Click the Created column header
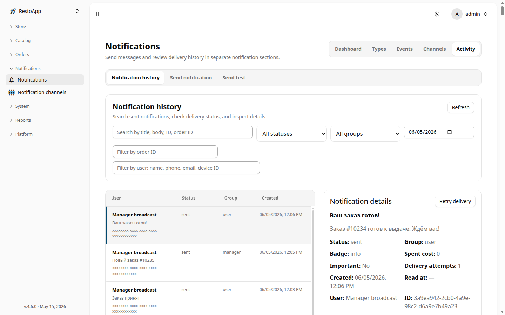The height and width of the screenshot is (315, 505). (270, 198)
